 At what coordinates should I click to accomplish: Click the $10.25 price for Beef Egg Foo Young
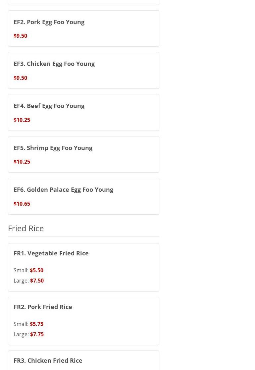(x=22, y=120)
